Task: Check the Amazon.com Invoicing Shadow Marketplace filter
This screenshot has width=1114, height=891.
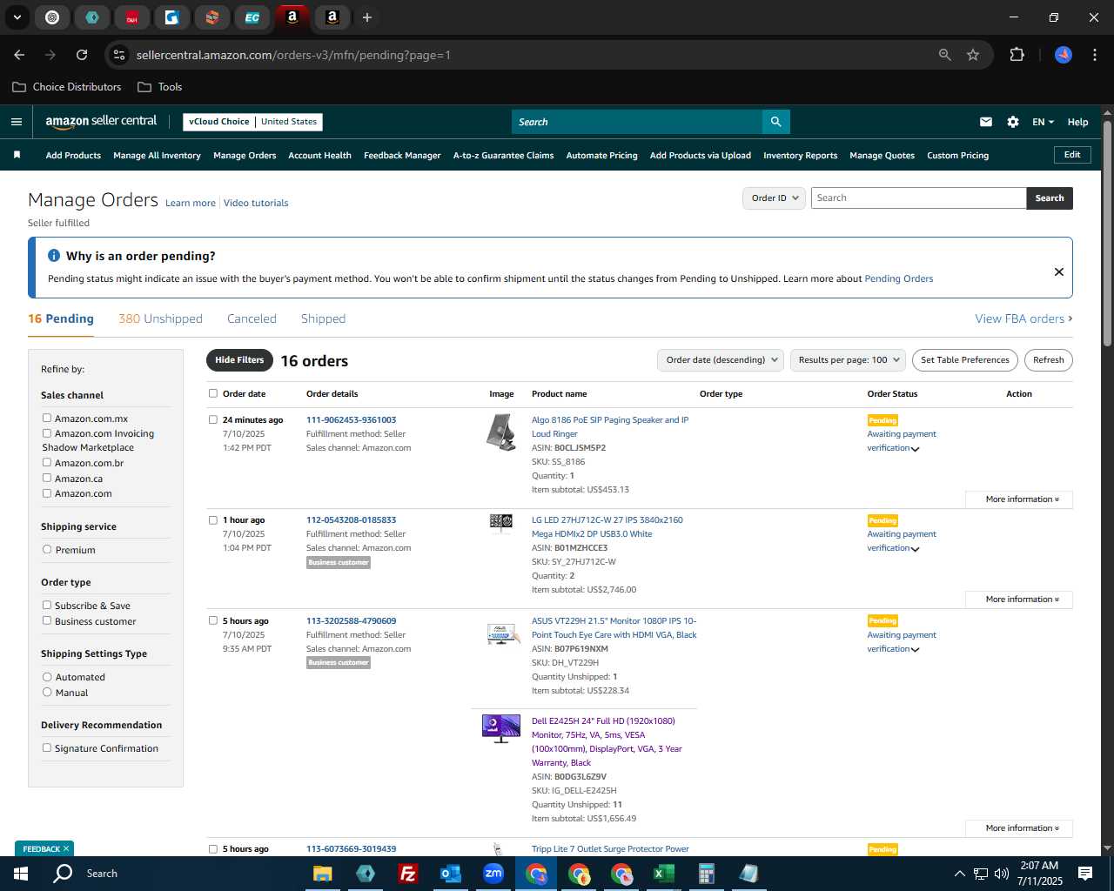Action: point(47,433)
